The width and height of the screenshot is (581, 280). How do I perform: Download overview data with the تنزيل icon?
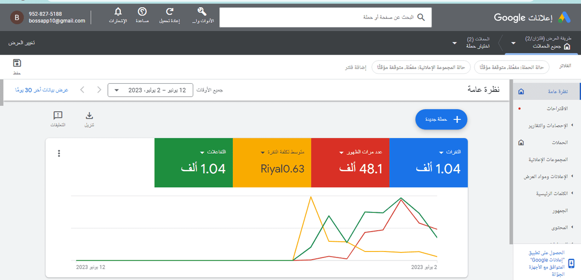pyautogui.click(x=89, y=116)
